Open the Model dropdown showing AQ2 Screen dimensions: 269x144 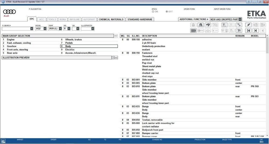45,29
